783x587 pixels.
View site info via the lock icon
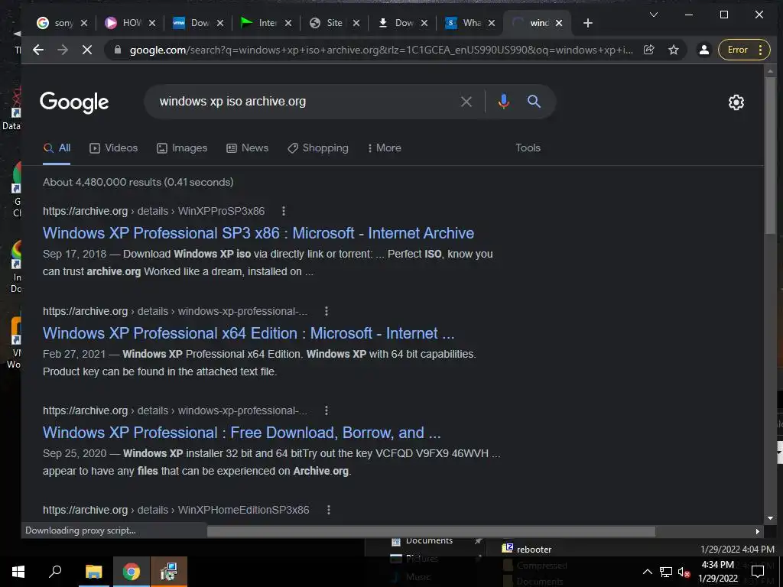point(117,50)
